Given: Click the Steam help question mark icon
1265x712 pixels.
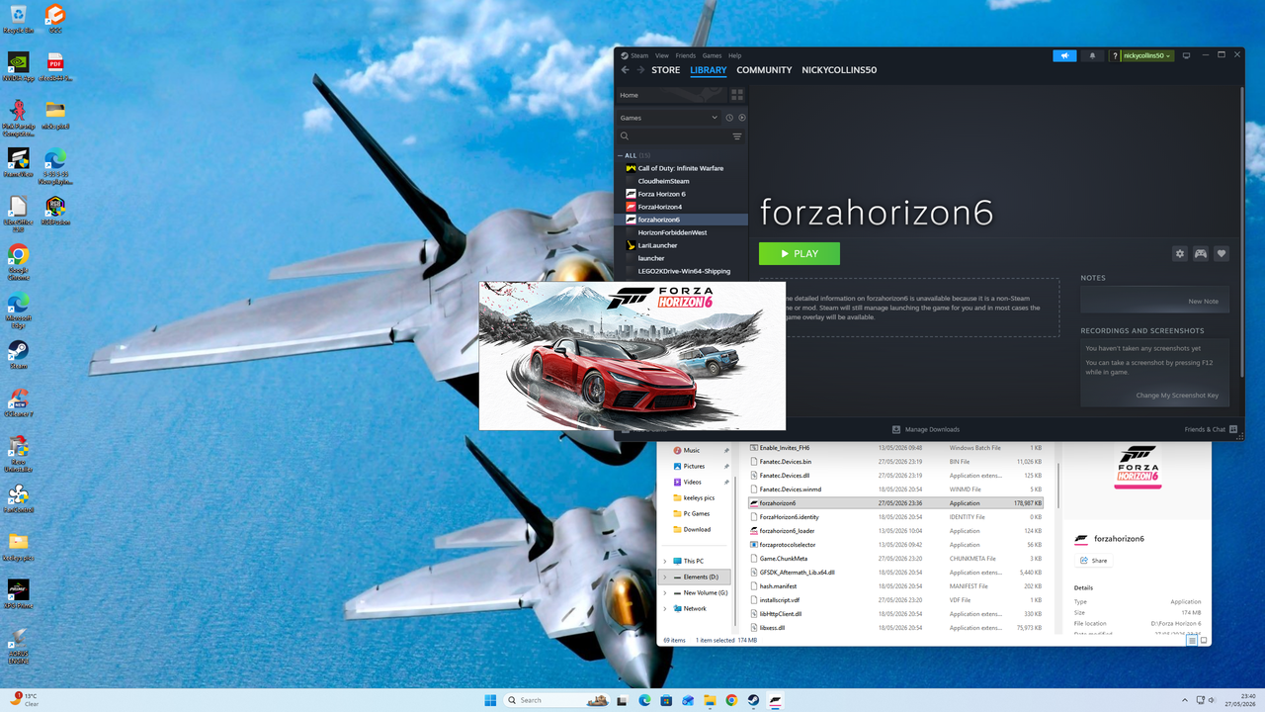Looking at the screenshot, I should [x=1114, y=55].
